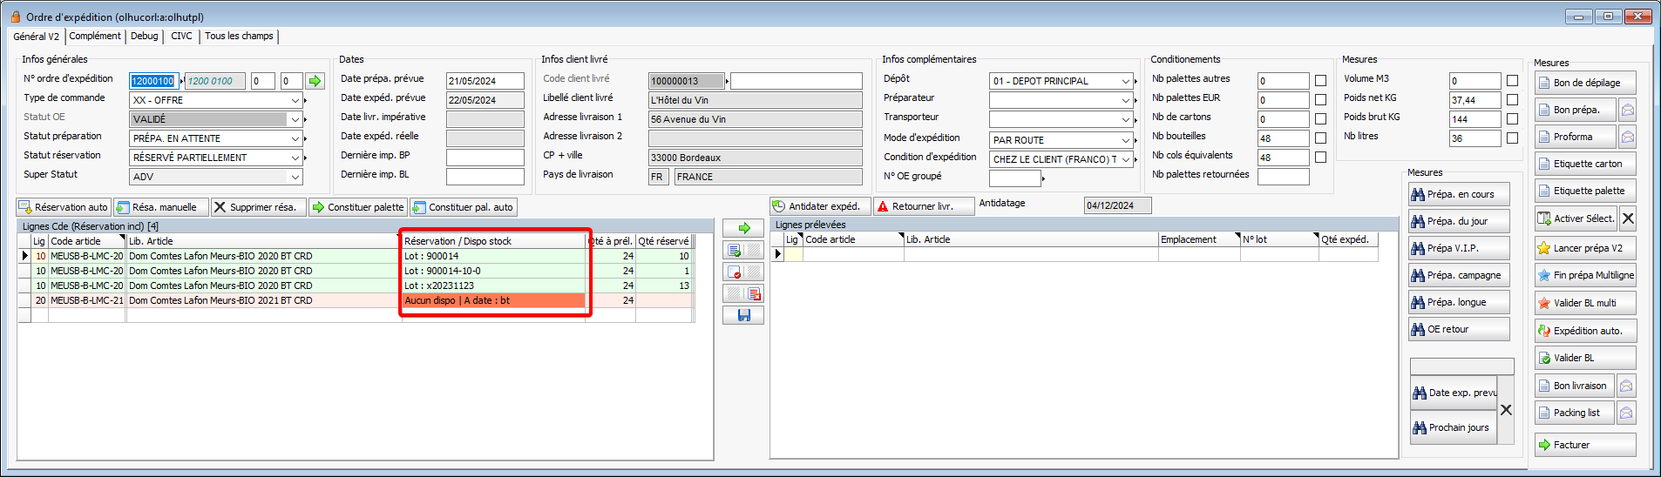Click the envelope icon beside Packing list
Screen dimensions: 1661x477
1626,413
